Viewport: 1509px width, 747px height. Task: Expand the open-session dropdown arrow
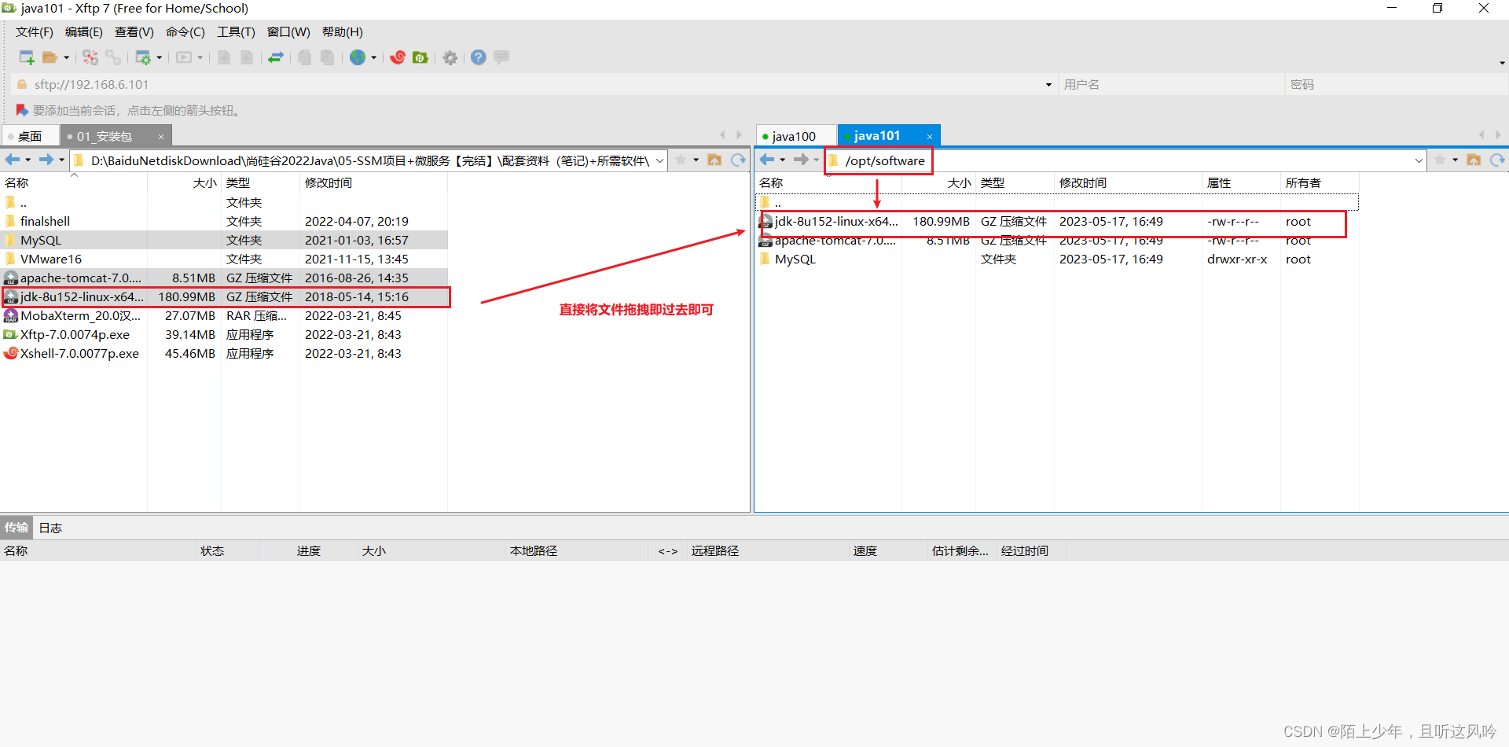[x=66, y=57]
